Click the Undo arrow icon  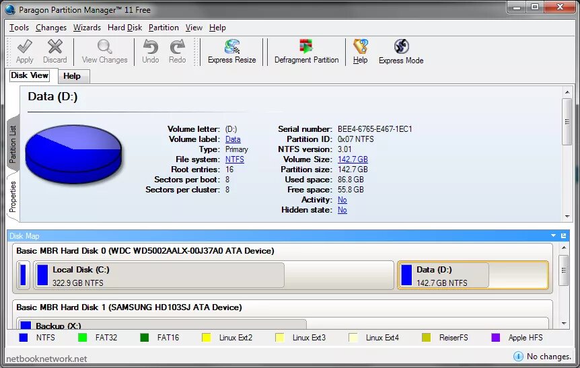tap(151, 46)
